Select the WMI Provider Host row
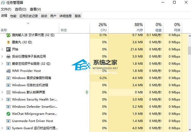Viewport: 191px width, 132px height. point(94,71)
